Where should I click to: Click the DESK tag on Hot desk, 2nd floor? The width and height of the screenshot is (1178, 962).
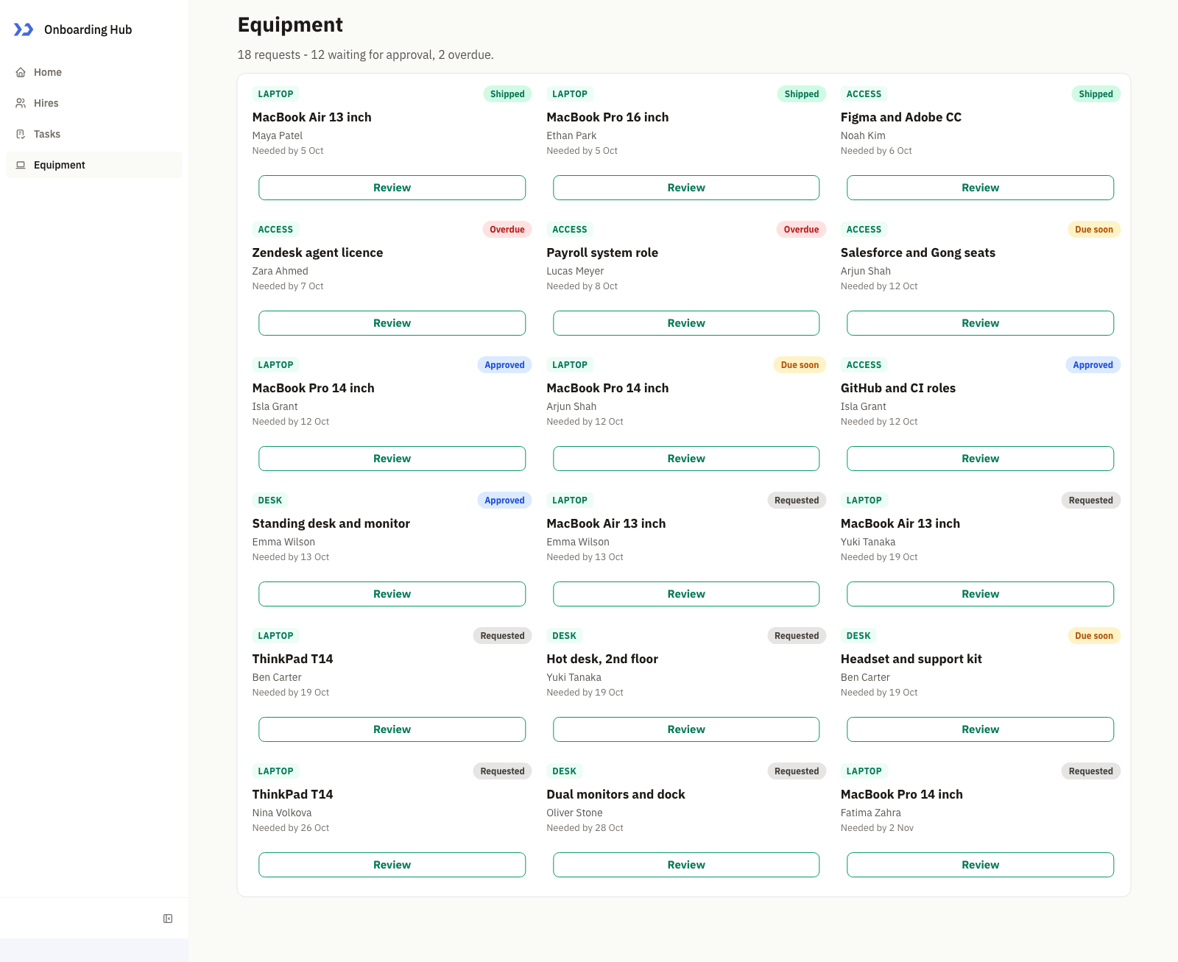click(x=565, y=636)
